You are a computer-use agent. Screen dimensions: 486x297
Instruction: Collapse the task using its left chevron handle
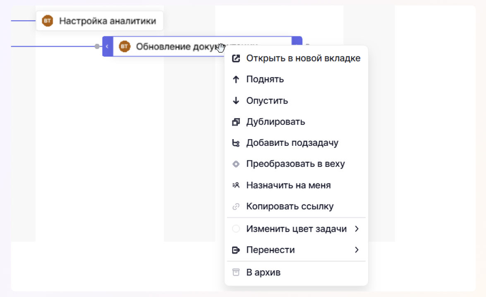click(x=107, y=46)
